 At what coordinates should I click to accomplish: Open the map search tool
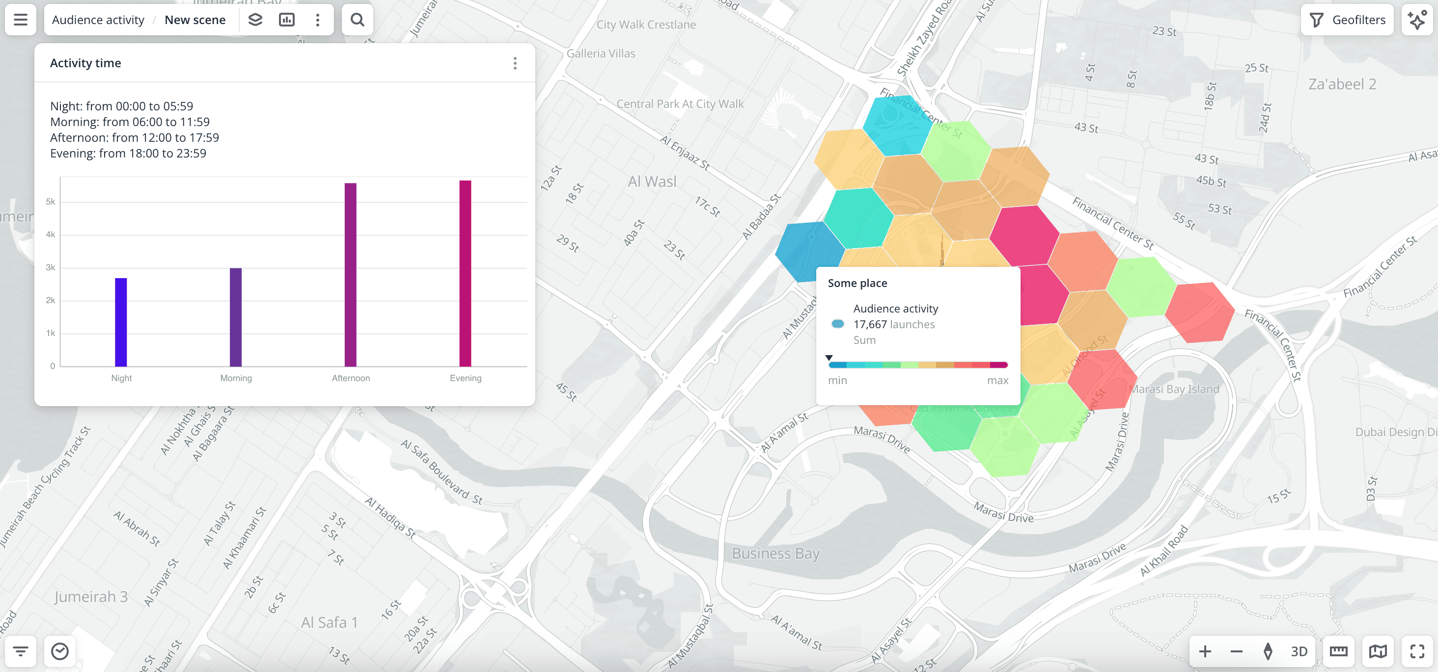click(357, 20)
